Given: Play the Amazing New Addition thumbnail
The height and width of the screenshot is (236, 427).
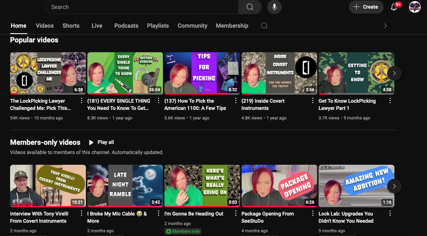Looking at the screenshot, I should [x=356, y=186].
